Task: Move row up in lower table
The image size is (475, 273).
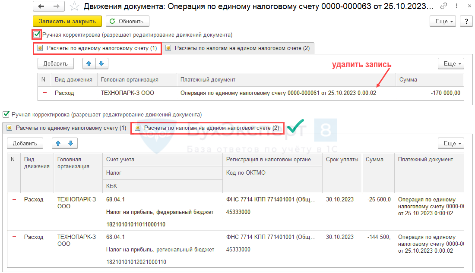Action: pyautogui.click(x=59, y=143)
